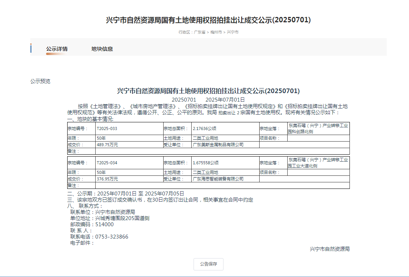This screenshot has height=277, width=409.
Task: Click the 兴宁市自然资源局 signature at bottom right
Action: (x=330, y=249)
